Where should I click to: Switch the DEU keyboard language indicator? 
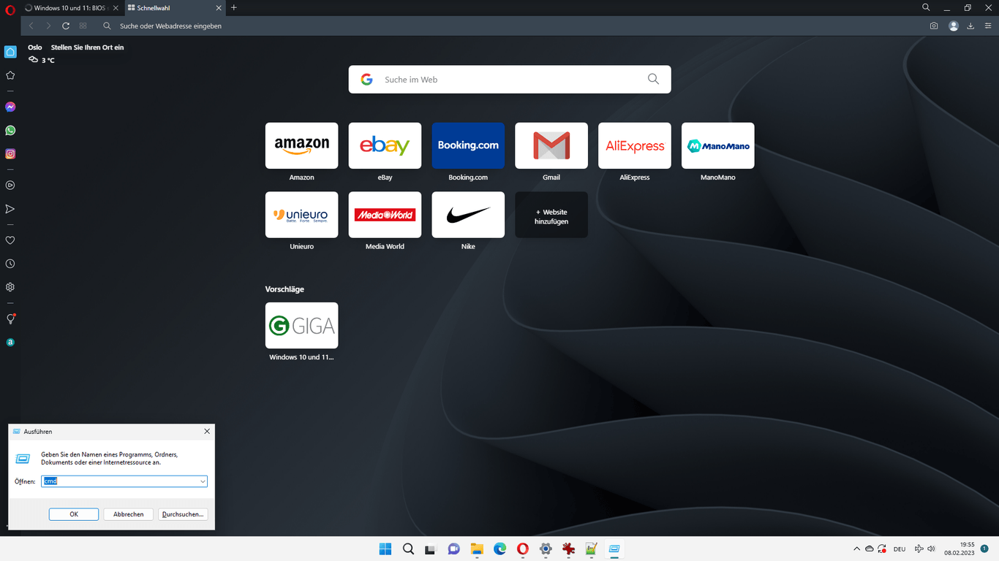click(x=900, y=549)
